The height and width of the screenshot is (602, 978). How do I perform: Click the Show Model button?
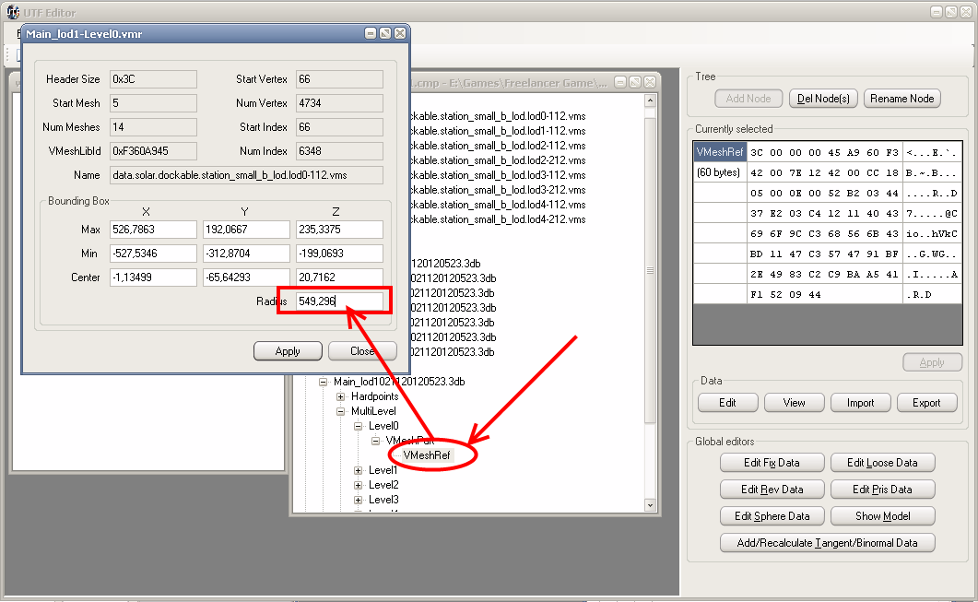click(882, 516)
